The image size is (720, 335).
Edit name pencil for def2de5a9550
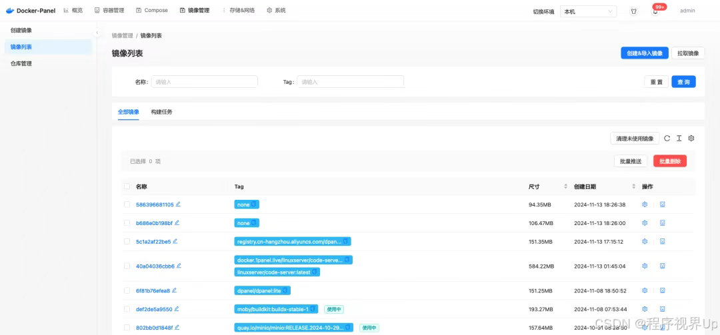(176, 309)
